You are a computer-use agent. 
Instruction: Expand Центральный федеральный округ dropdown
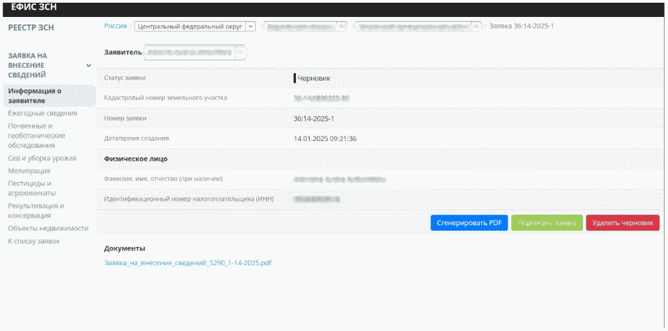point(250,26)
